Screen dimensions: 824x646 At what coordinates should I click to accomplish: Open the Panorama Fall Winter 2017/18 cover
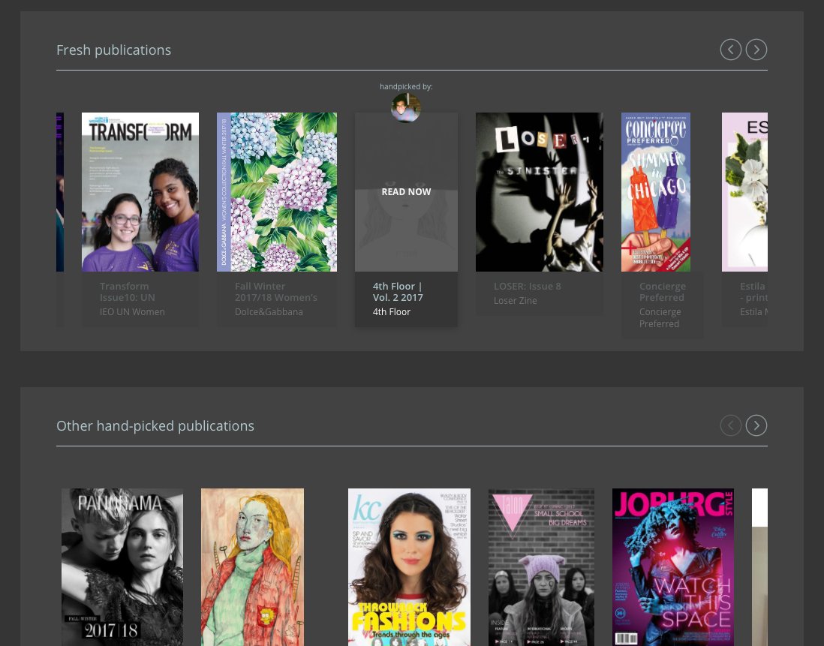[x=122, y=567]
